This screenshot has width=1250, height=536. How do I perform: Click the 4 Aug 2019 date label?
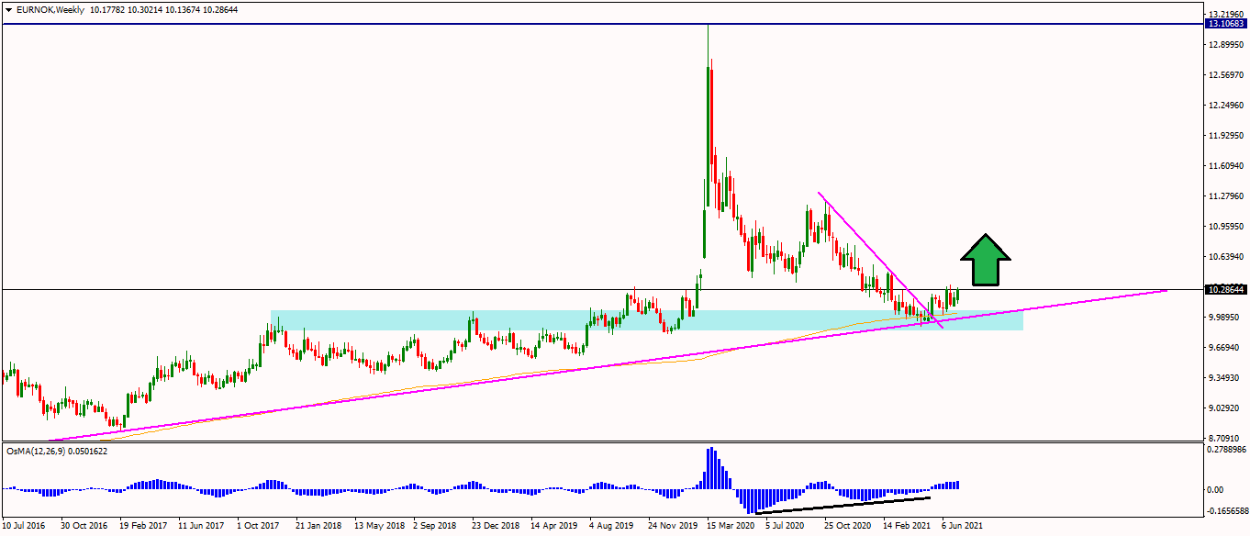(x=611, y=527)
